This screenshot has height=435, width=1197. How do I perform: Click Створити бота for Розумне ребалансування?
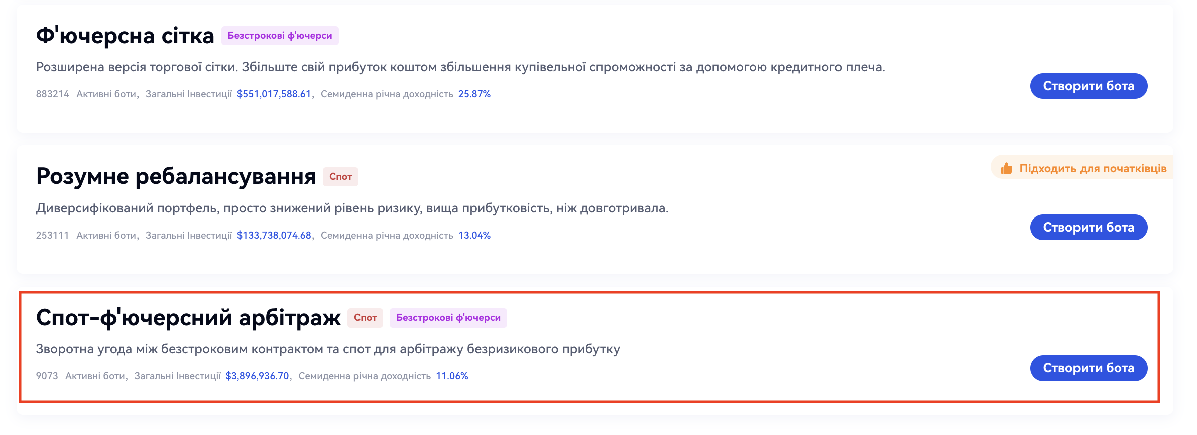pyautogui.click(x=1088, y=228)
